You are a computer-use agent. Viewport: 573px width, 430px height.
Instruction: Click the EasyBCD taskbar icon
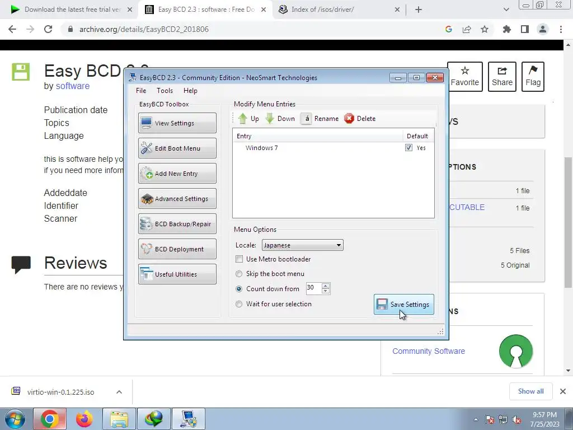[x=189, y=419]
